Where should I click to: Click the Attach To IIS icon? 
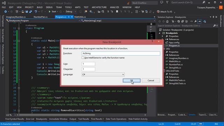(x=158, y=12)
